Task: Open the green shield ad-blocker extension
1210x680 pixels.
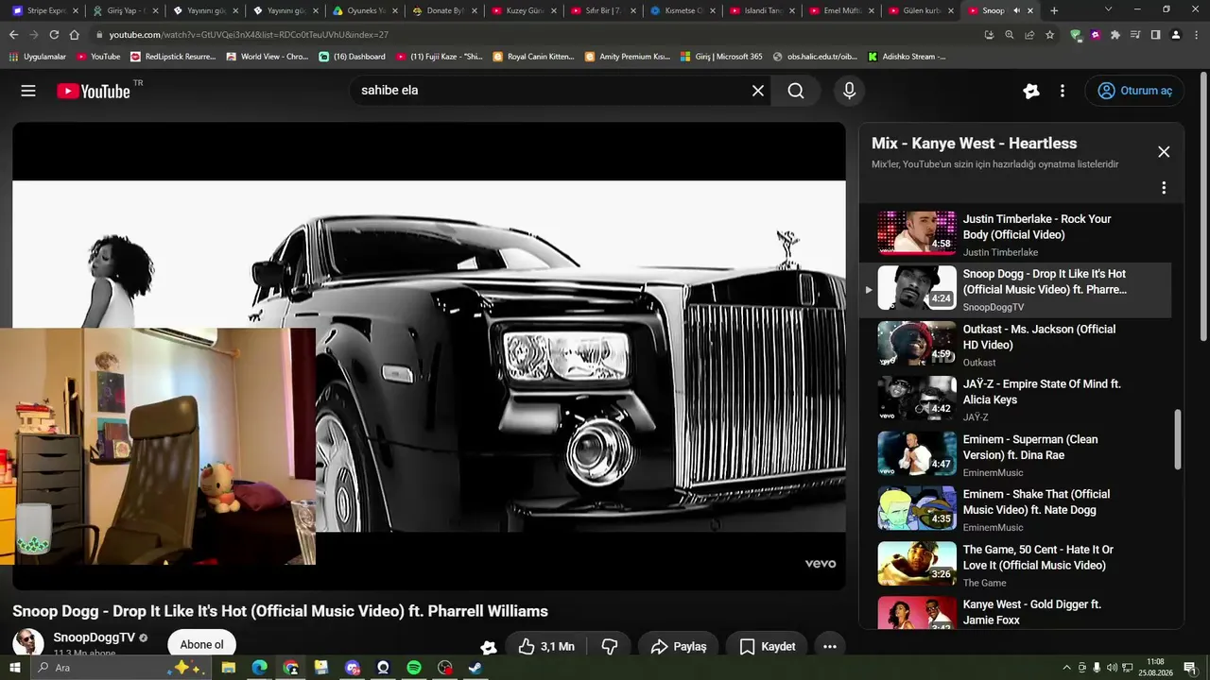Action: click(1076, 35)
